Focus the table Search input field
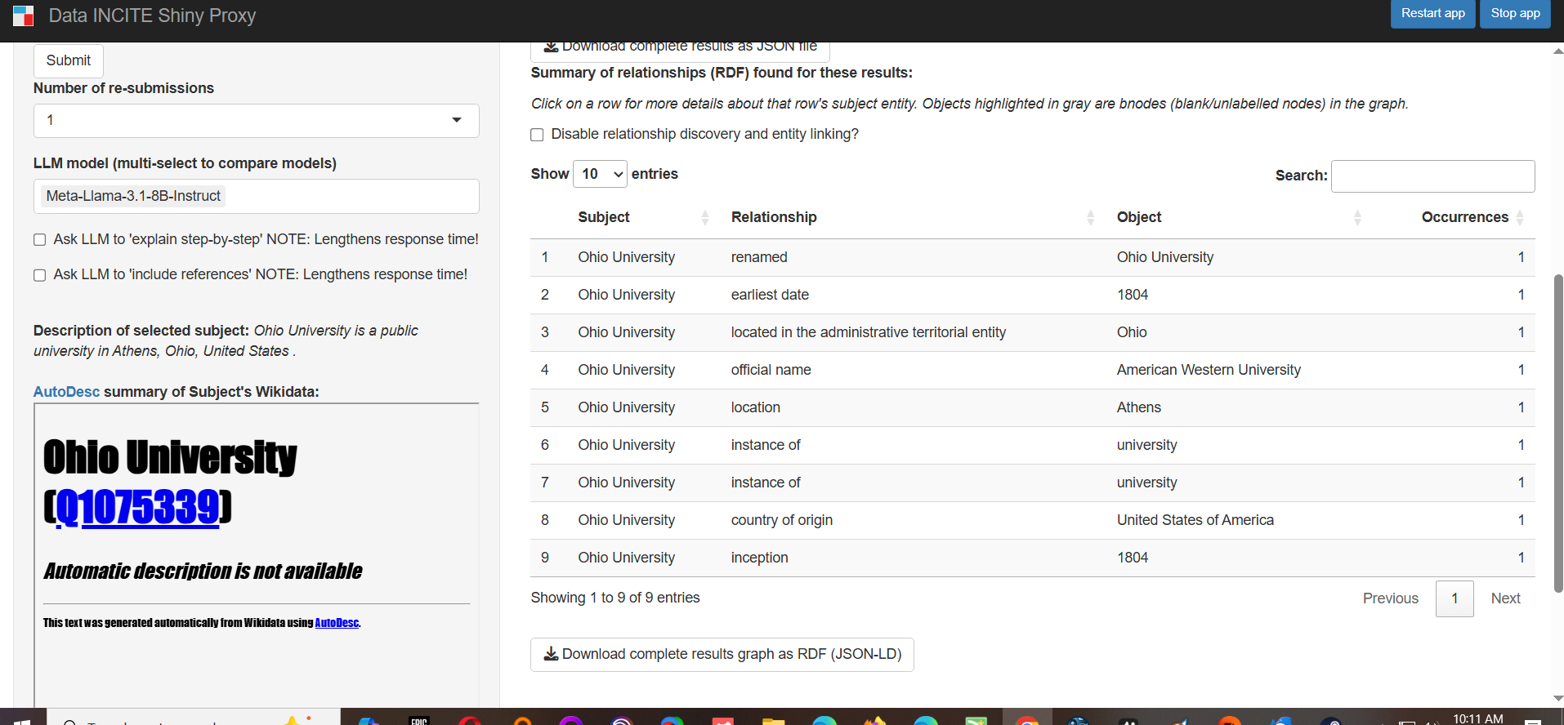Viewport: 1564px width, 725px height. tap(1432, 176)
